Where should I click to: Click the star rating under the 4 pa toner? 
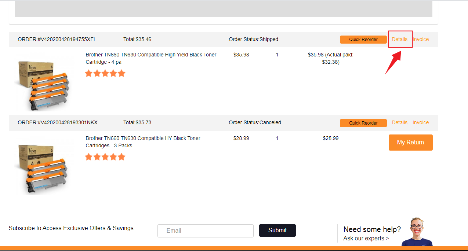click(105, 73)
